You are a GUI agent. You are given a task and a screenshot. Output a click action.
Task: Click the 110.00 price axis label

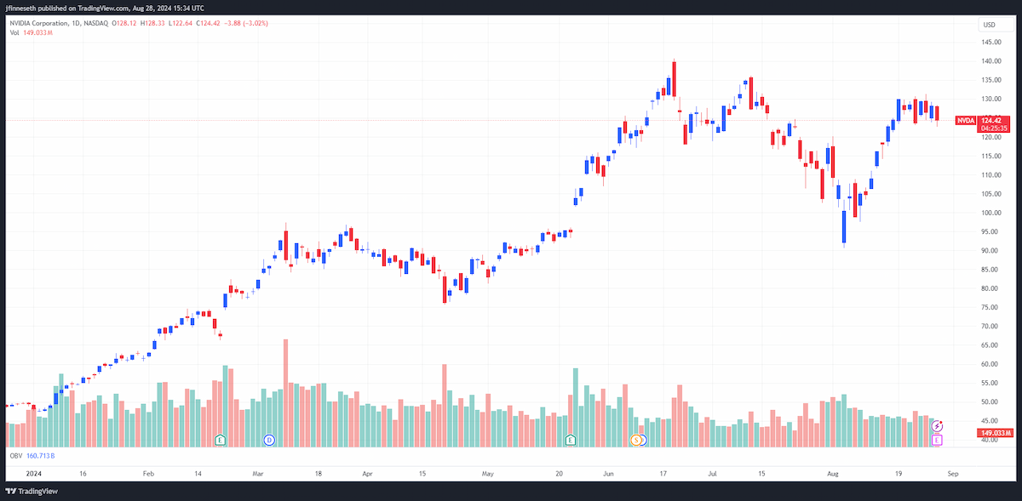(991, 175)
